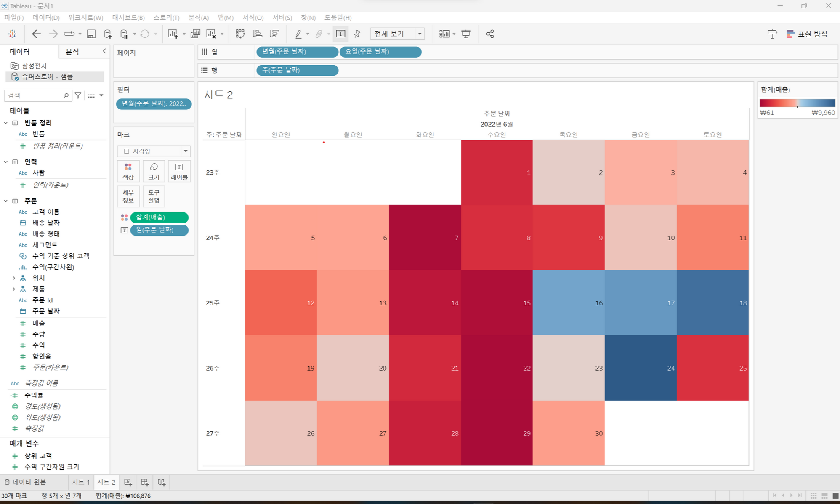Switch to the 시트 1 tab
The height and width of the screenshot is (504, 840).
coord(80,482)
